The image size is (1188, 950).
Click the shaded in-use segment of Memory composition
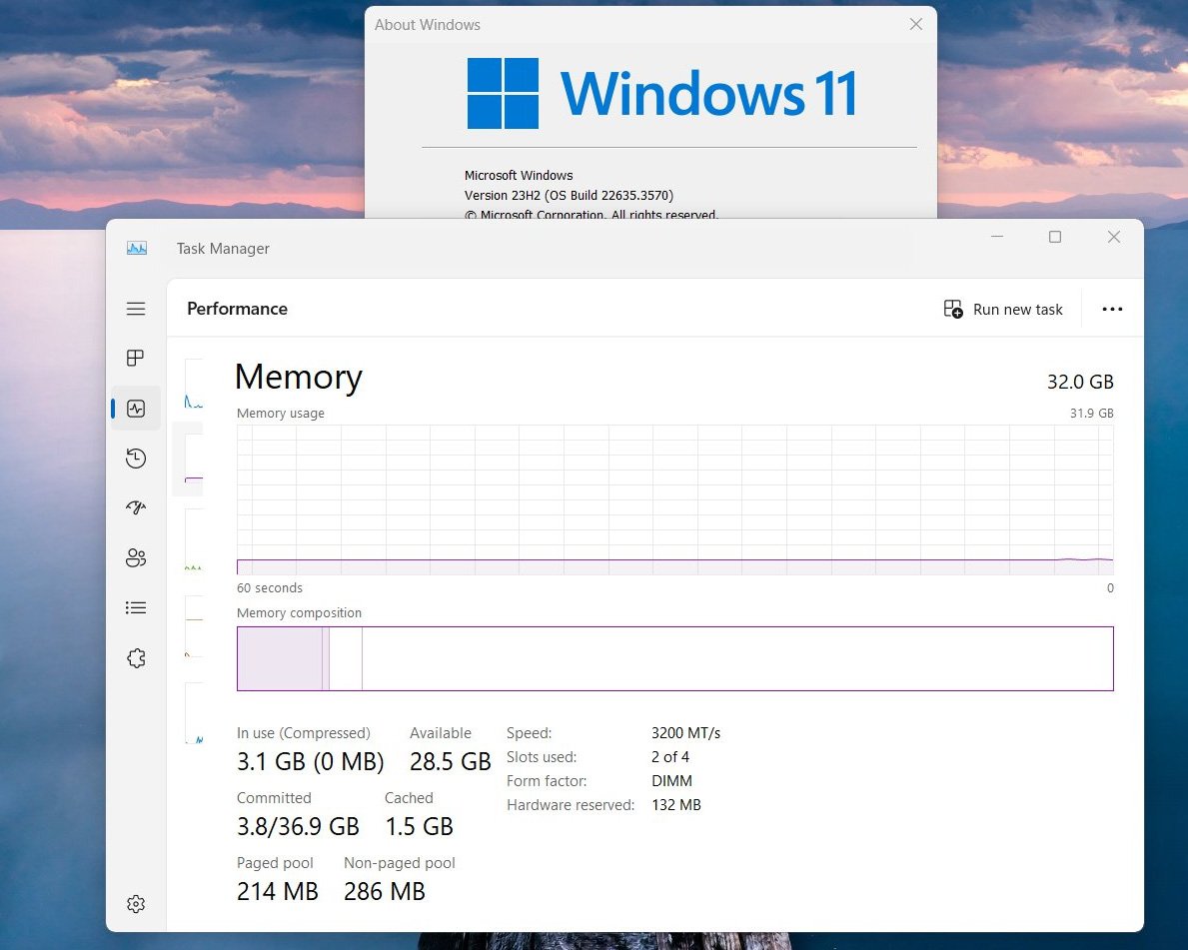pos(279,658)
